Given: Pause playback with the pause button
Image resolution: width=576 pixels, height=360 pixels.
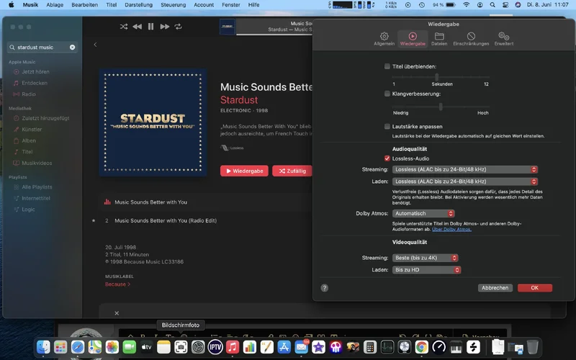Looking at the screenshot, I should coord(150,27).
